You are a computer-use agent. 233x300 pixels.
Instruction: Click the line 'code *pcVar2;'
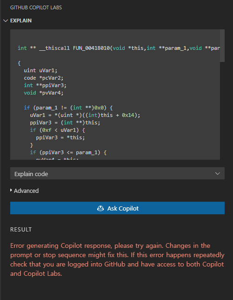(44, 78)
